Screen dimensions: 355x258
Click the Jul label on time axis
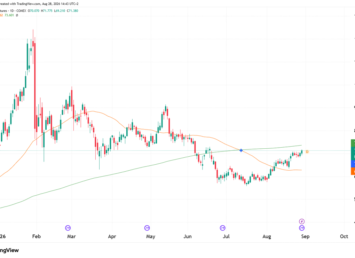click(x=226, y=236)
